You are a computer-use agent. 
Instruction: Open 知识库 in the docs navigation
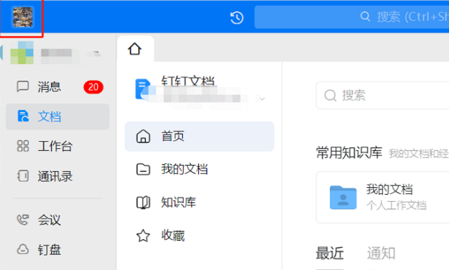point(178,203)
